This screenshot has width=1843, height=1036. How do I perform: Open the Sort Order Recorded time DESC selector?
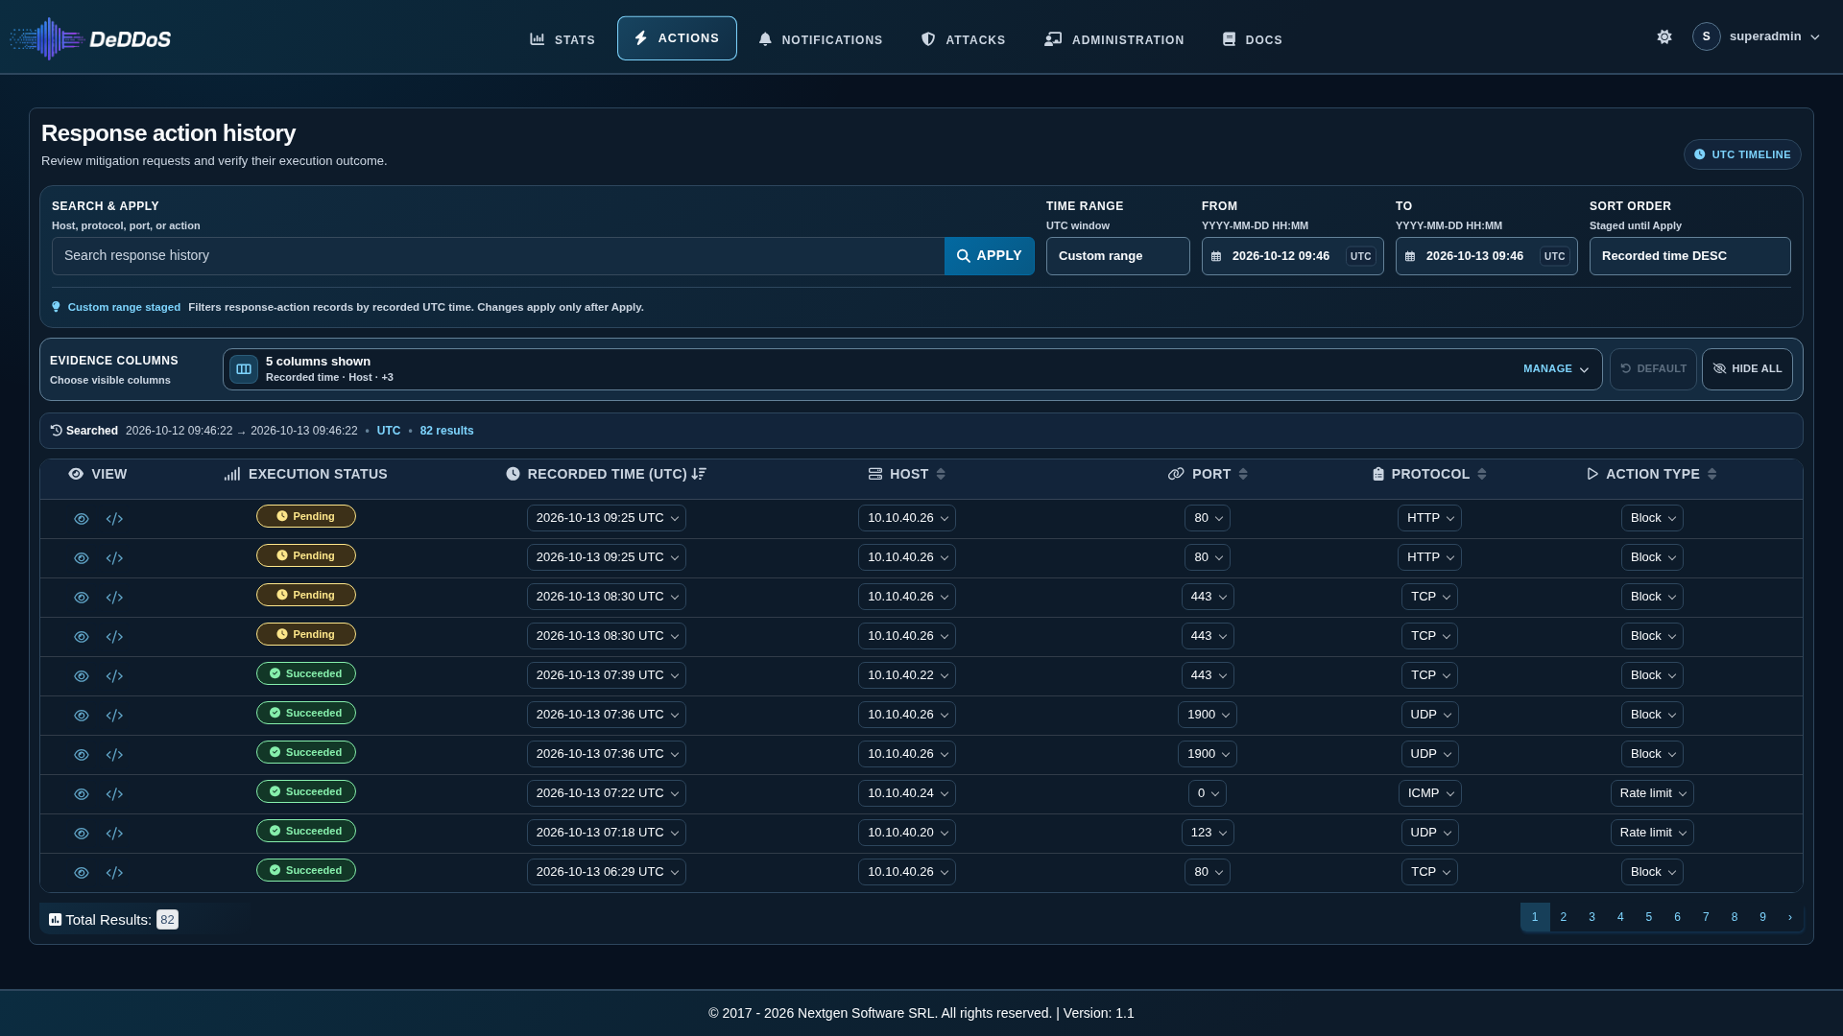(x=1689, y=256)
